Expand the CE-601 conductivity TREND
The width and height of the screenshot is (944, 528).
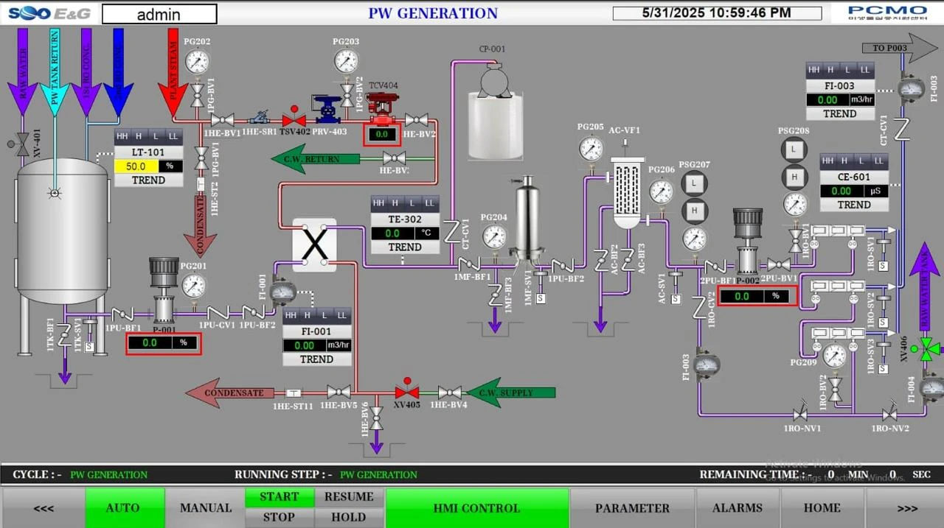[x=853, y=205]
